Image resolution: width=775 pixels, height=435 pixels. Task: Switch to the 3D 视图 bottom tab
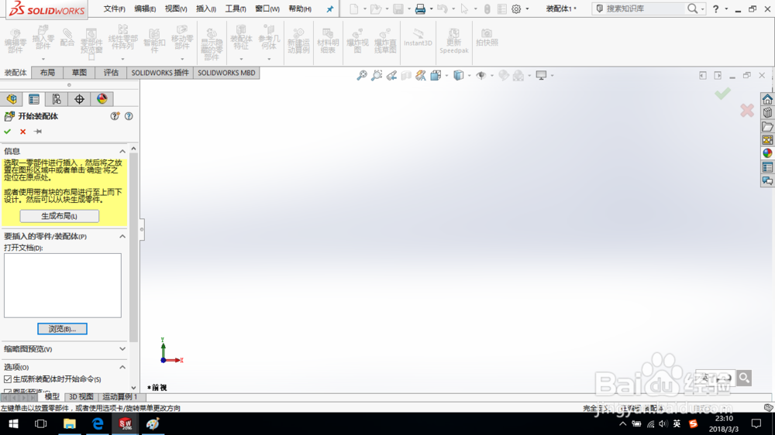point(81,397)
